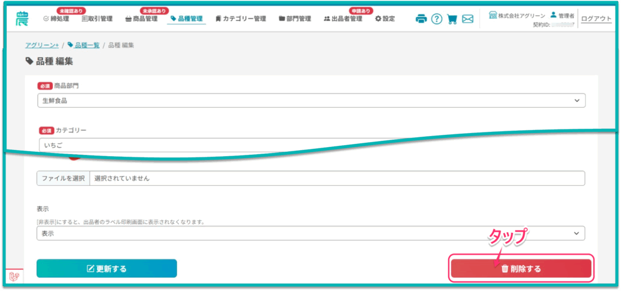621x291 pixels.
Task: Click the ログアウト link
Action: [596, 19]
